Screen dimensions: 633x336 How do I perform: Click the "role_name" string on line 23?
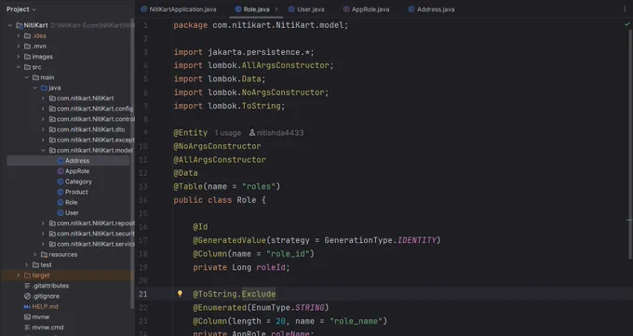click(356, 321)
